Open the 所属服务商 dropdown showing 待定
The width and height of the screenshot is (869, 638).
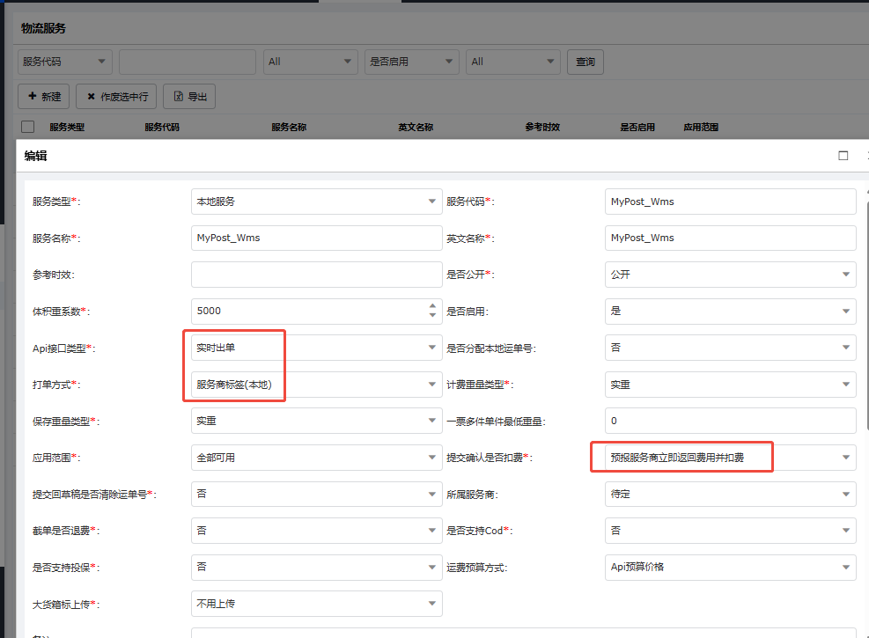731,494
